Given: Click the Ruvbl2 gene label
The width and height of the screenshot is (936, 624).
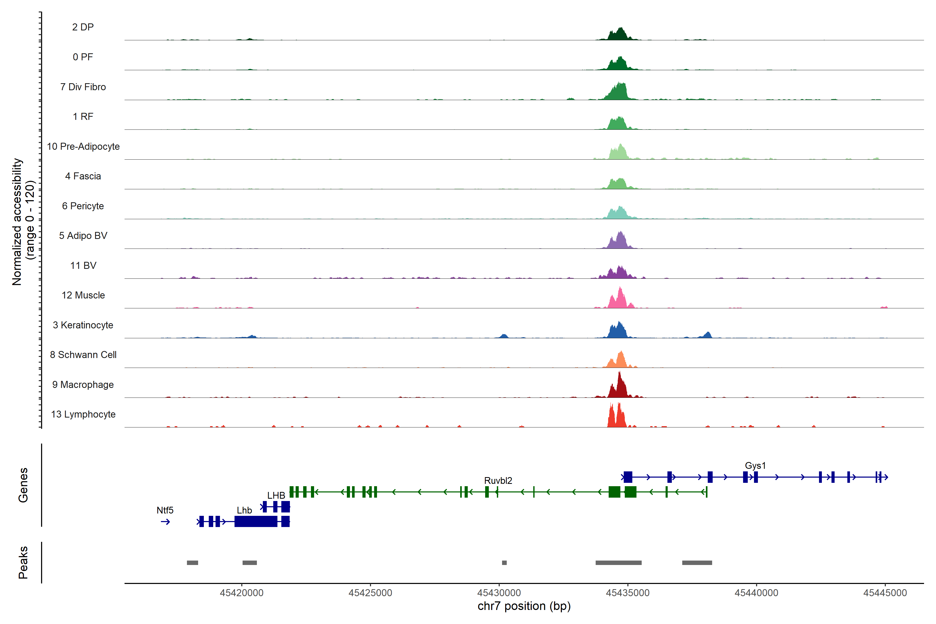Looking at the screenshot, I should (498, 480).
